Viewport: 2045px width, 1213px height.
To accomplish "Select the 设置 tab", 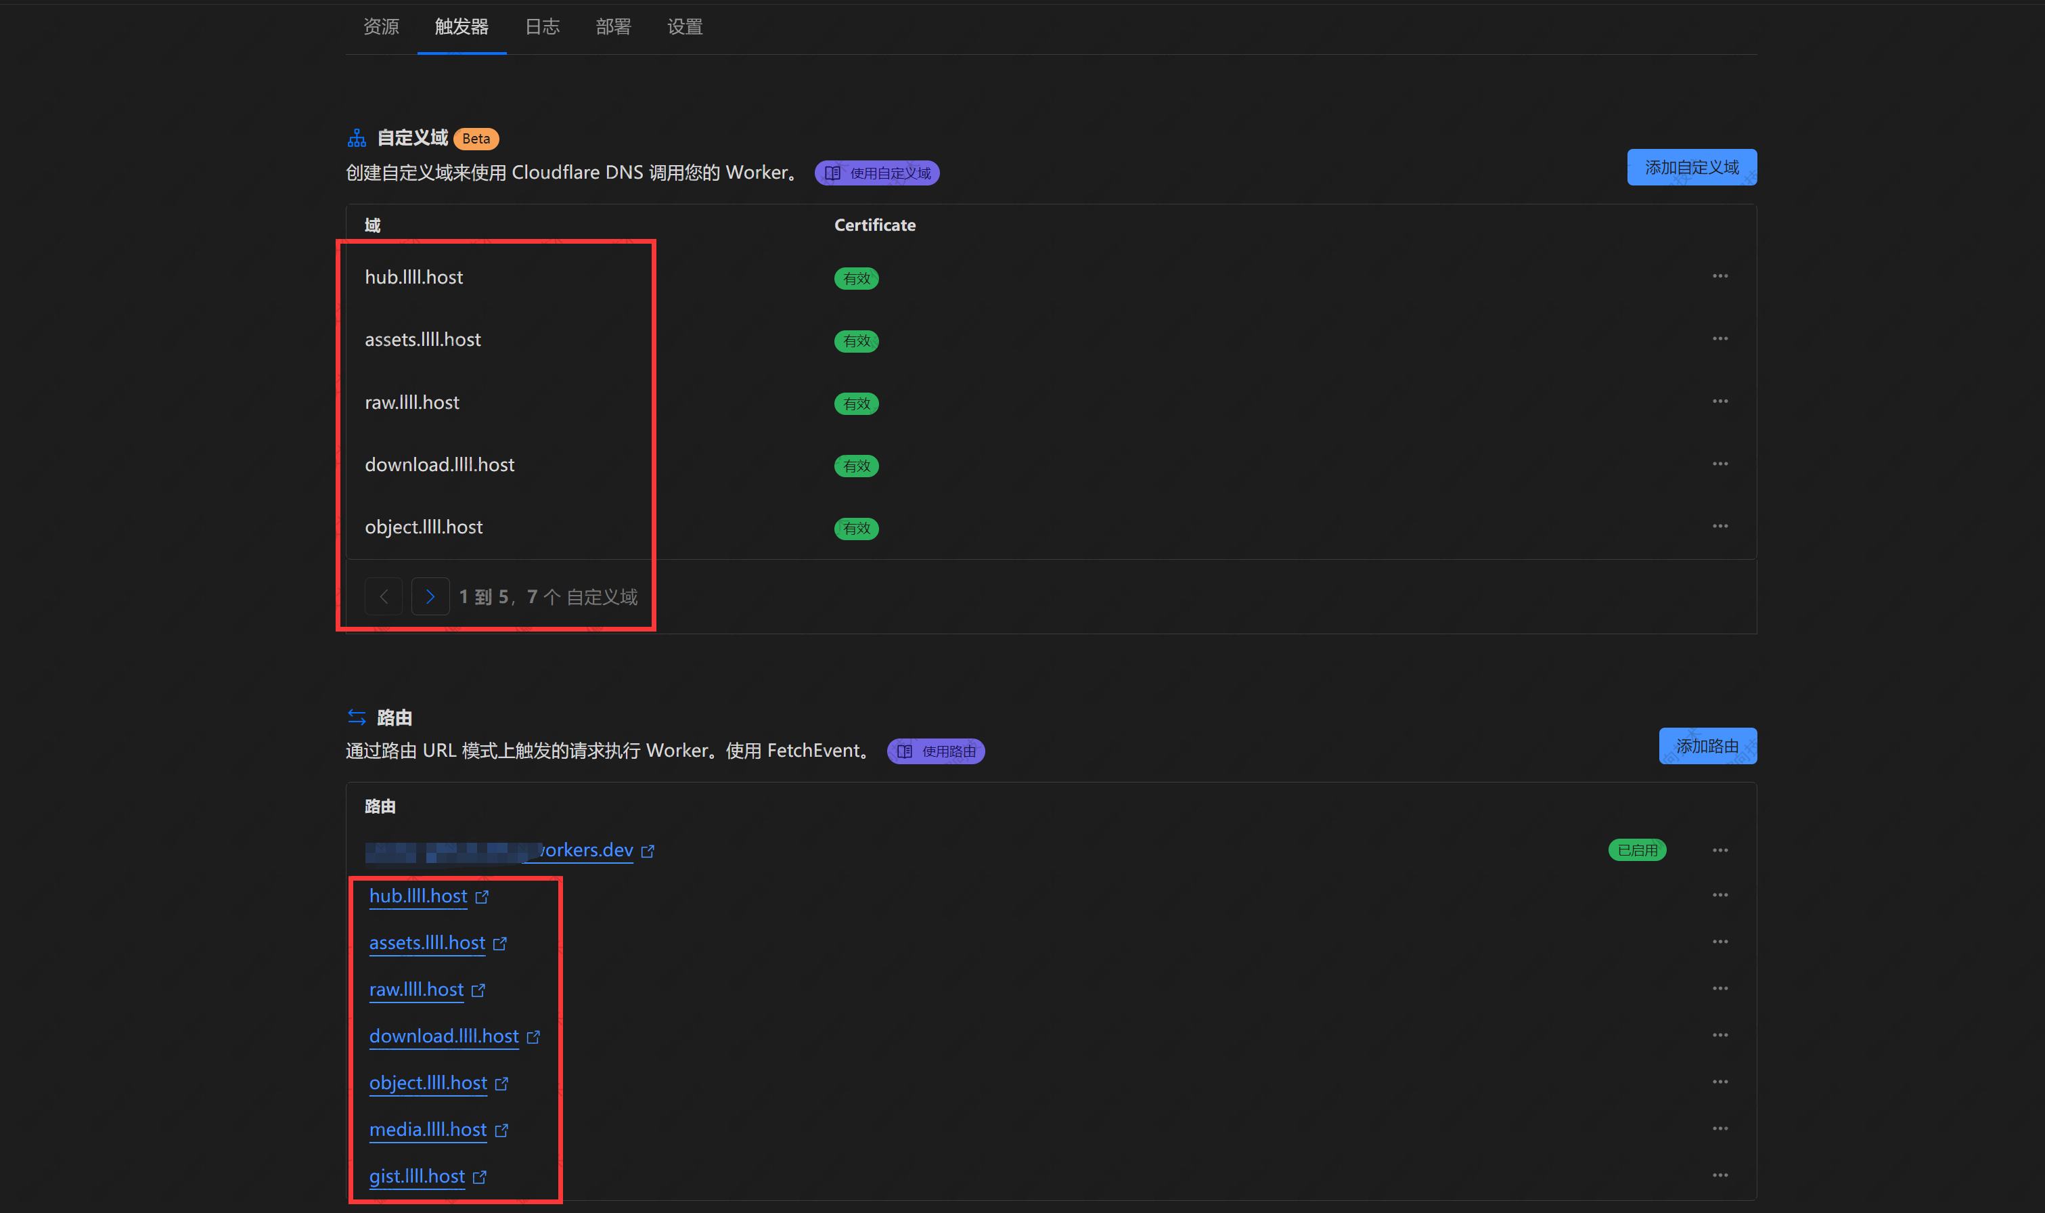I will coord(685,27).
